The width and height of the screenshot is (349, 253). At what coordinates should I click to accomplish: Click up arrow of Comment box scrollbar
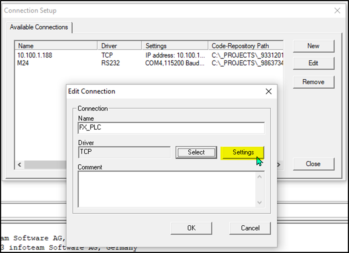pos(260,177)
